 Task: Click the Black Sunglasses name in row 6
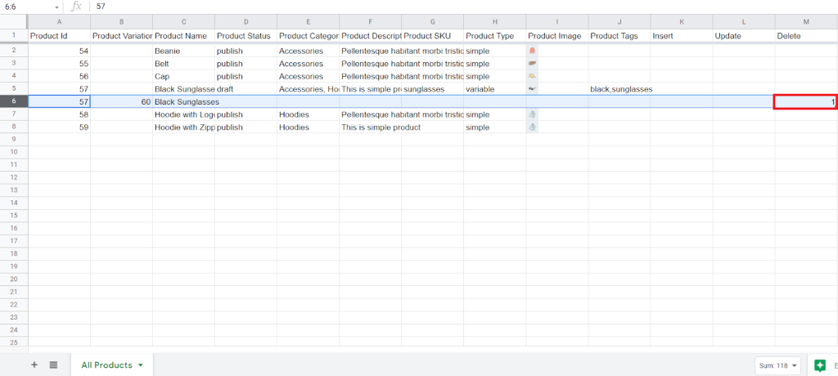click(x=187, y=101)
